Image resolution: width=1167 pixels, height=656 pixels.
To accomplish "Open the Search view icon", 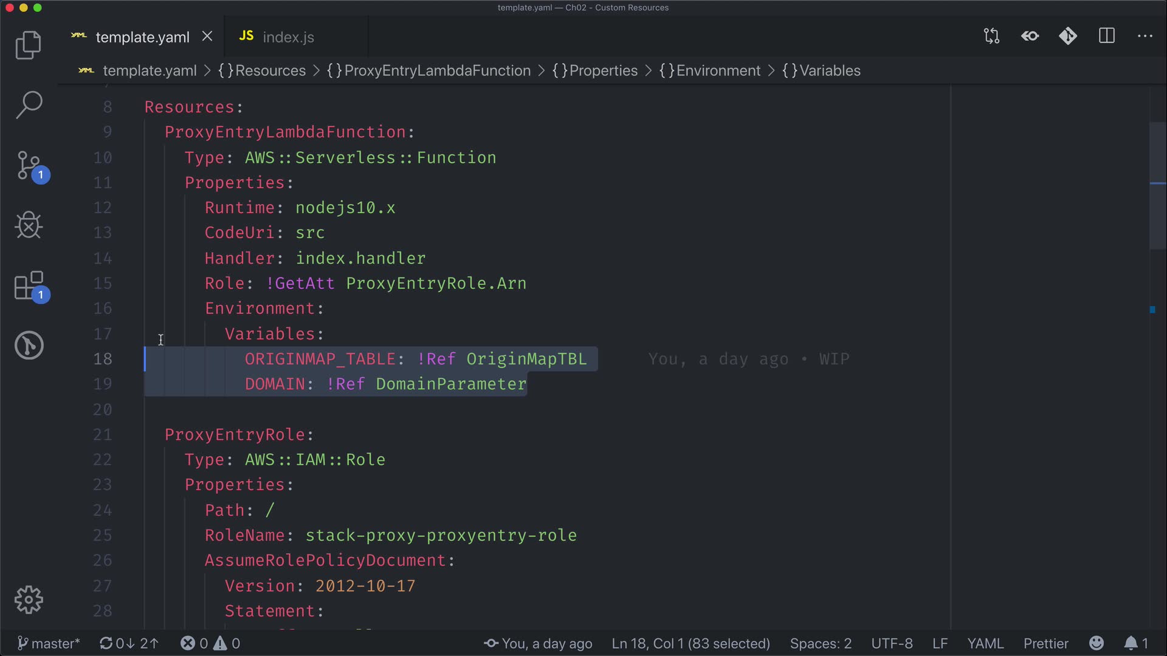I will pyautogui.click(x=28, y=104).
